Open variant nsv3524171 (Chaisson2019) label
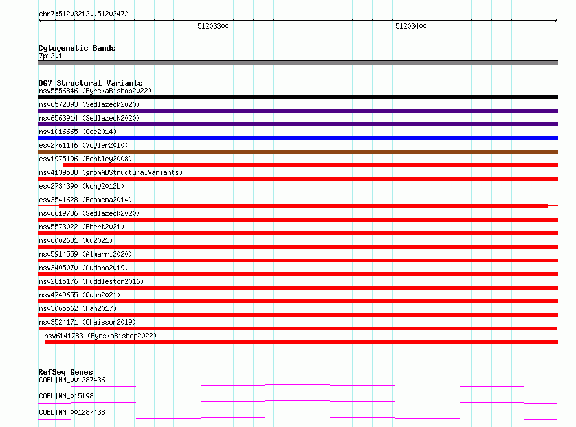 (87, 322)
